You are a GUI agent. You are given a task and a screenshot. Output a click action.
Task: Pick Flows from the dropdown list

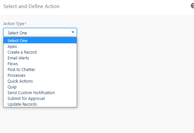pos(40,64)
